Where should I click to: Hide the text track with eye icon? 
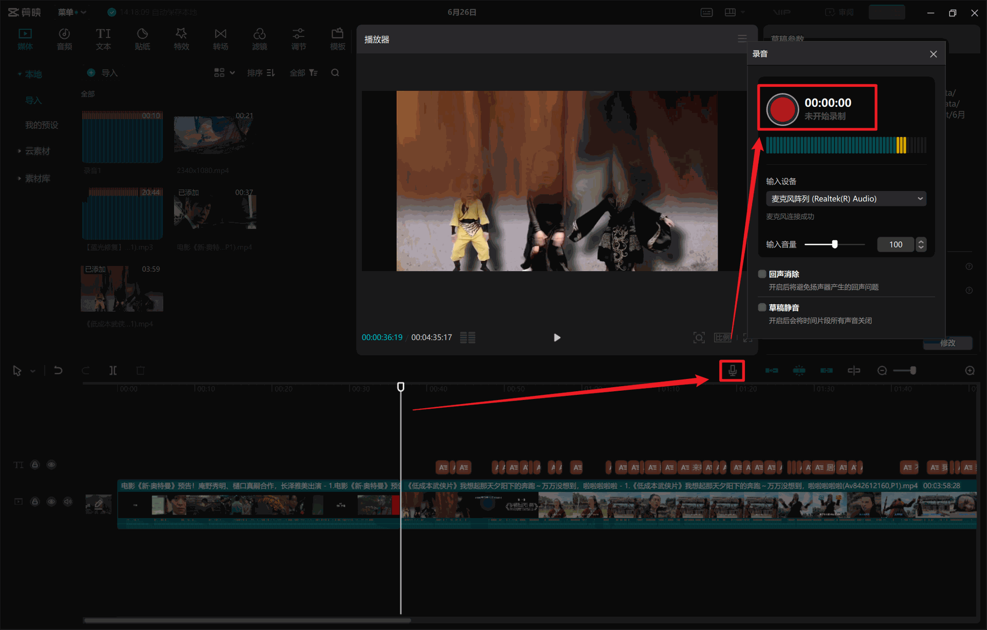click(x=51, y=465)
